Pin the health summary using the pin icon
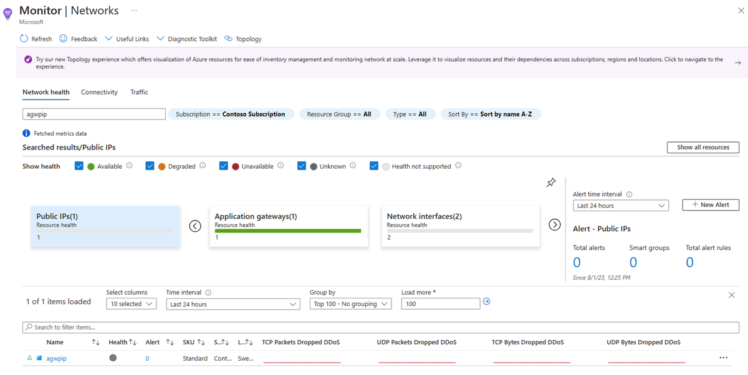The image size is (748, 375). click(x=551, y=183)
